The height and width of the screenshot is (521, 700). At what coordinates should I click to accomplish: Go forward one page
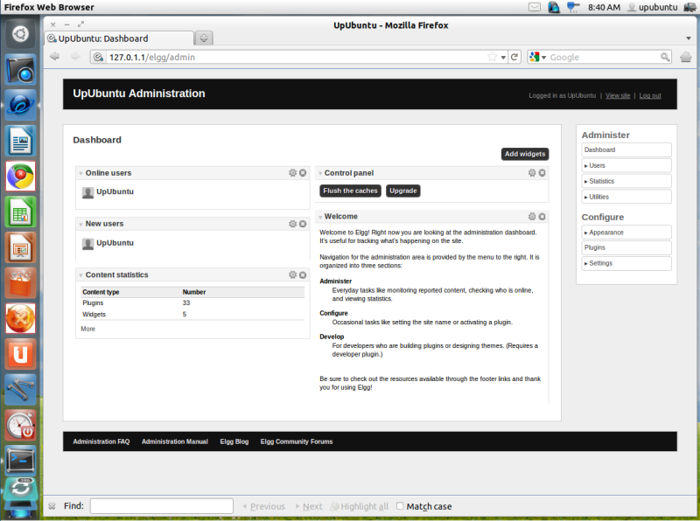click(x=75, y=57)
